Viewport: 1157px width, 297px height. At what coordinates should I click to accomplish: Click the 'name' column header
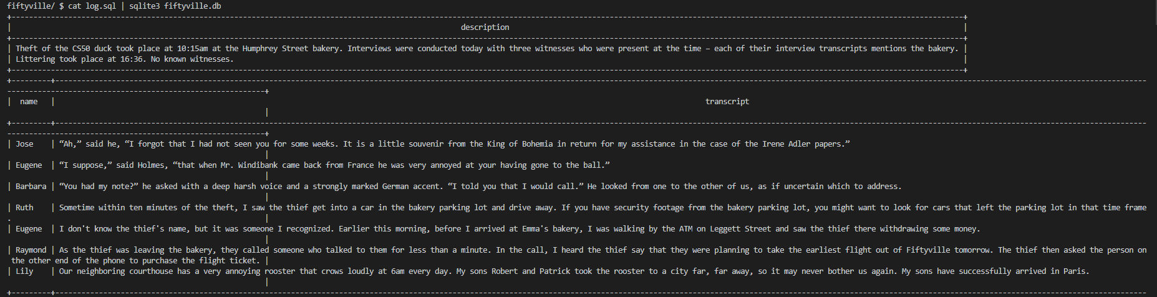coord(29,102)
